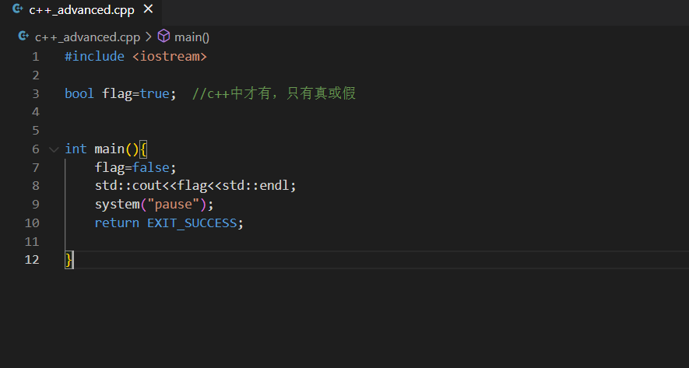Click the breadcrumb separator chevron
The image size is (689, 368).
149,37
